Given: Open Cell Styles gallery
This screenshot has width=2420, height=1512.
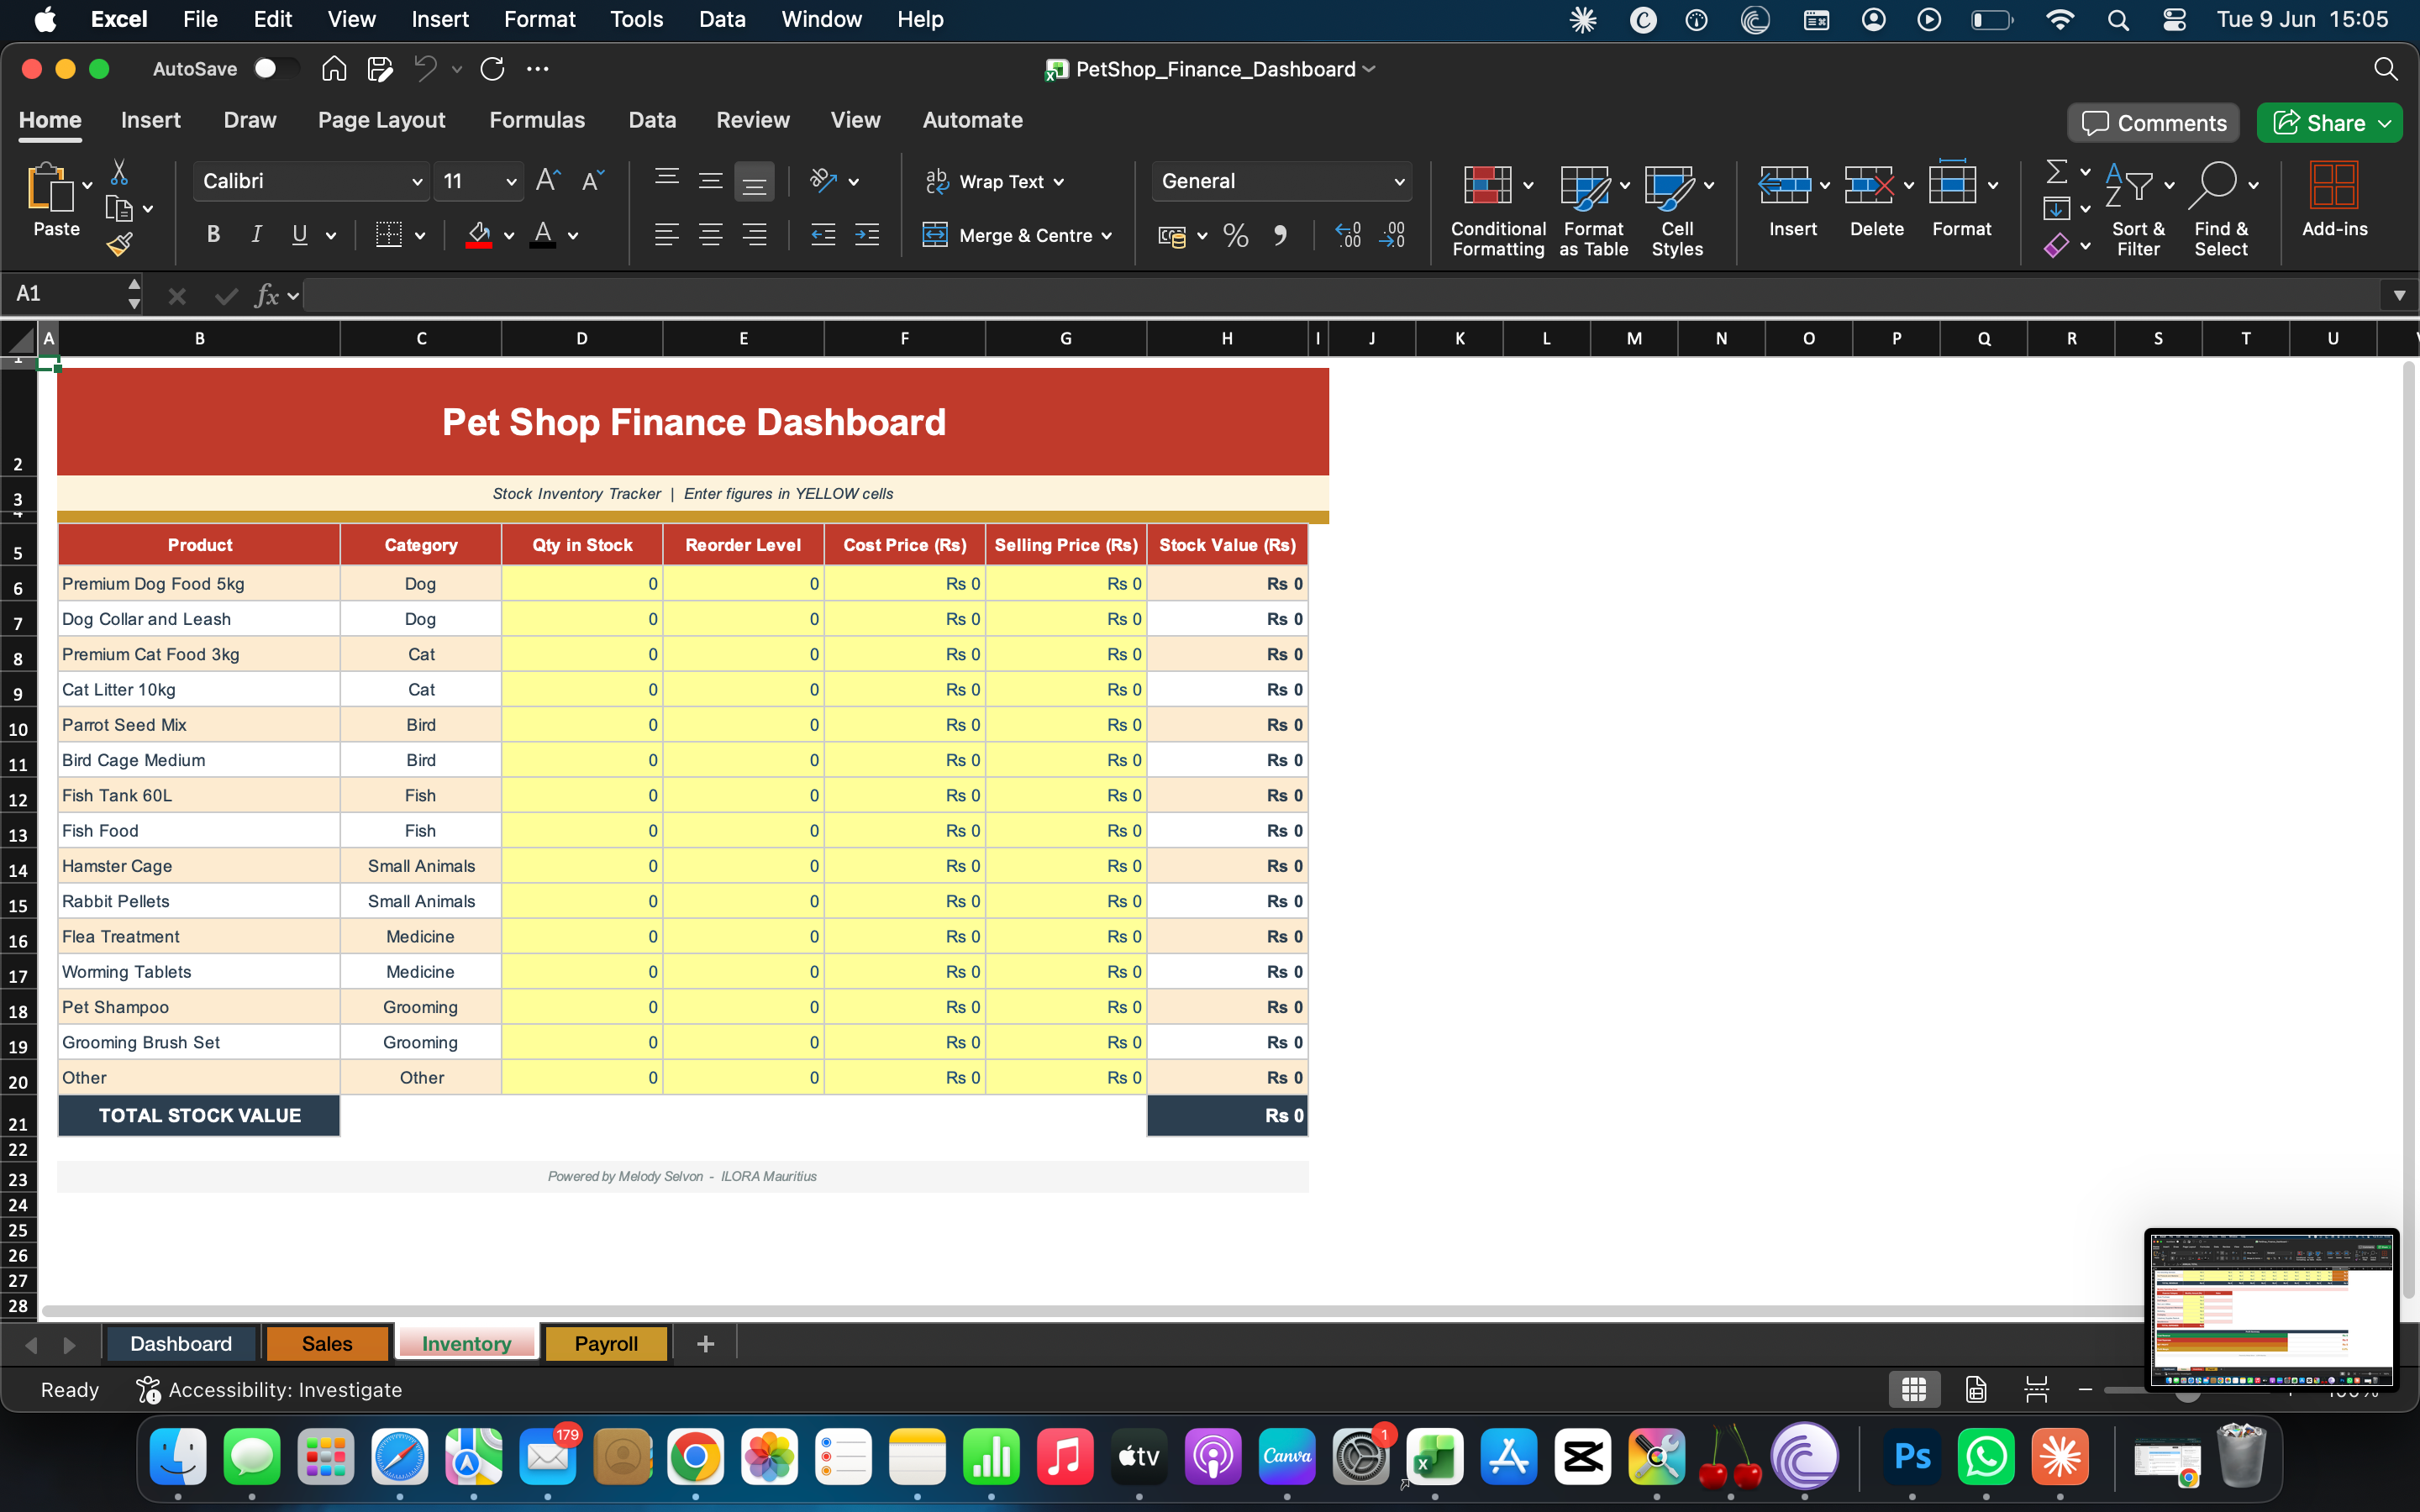Looking at the screenshot, I should (1677, 211).
